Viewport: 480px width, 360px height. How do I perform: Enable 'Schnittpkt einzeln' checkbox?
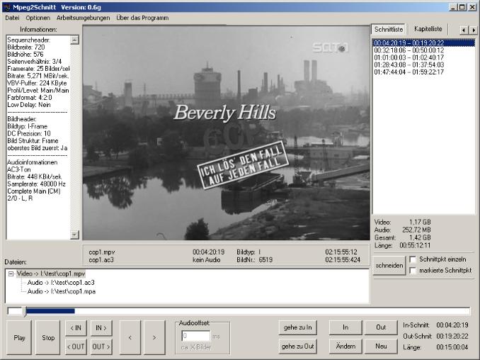(x=413, y=259)
